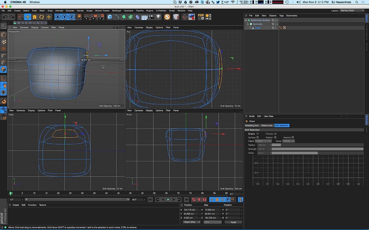
Task: Adjust the Radius slider
Action: coord(317,145)
